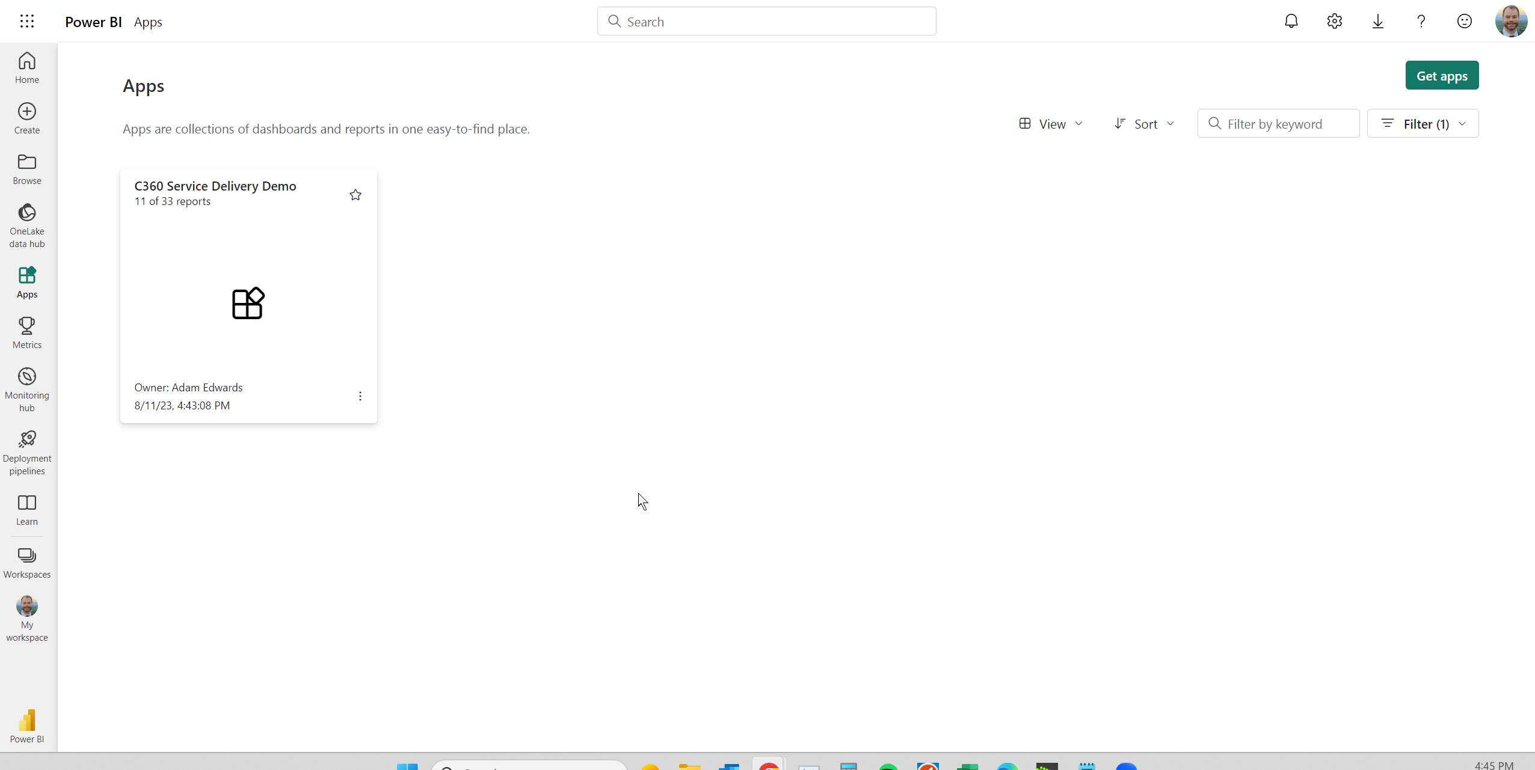This screenshot has height=770, width=1535.
Task: Open the help question mark icon
Action: click(x=1421, y=22)
